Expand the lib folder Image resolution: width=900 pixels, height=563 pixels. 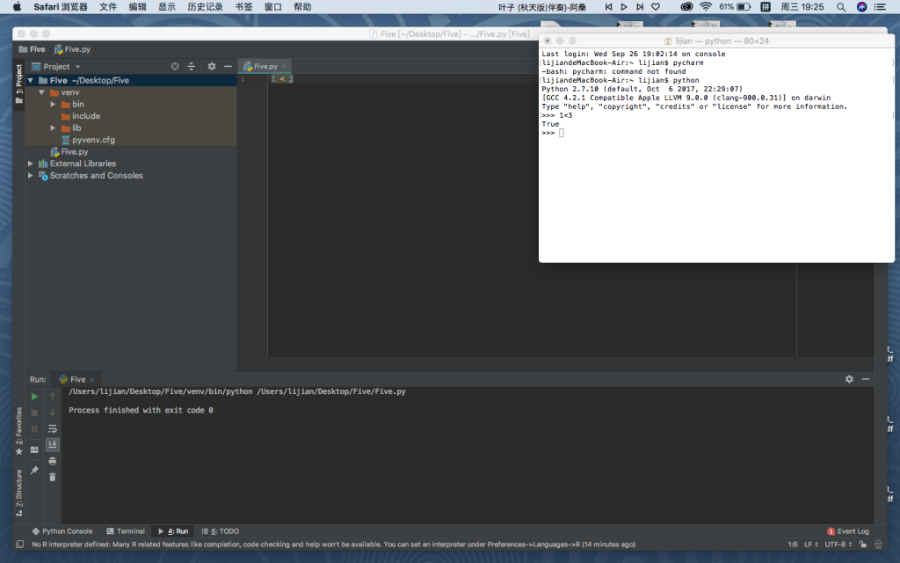point(53,128)
